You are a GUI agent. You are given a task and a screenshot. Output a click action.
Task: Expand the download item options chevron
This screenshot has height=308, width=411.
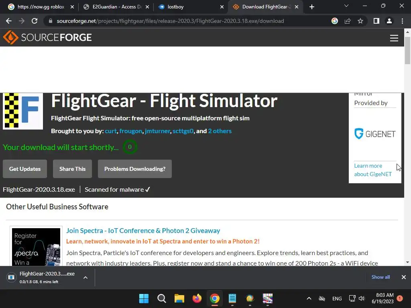point(85,278)
